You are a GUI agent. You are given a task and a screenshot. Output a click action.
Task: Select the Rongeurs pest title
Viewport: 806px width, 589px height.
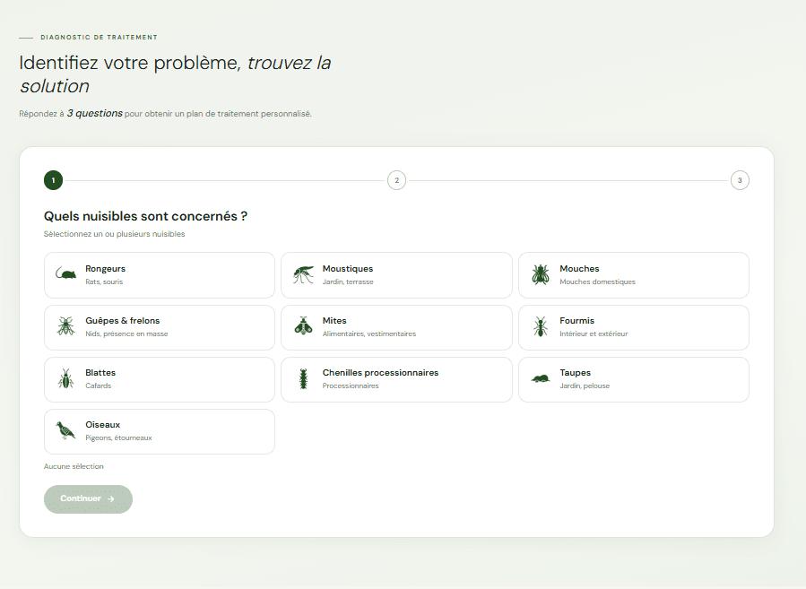coord(106,269)
